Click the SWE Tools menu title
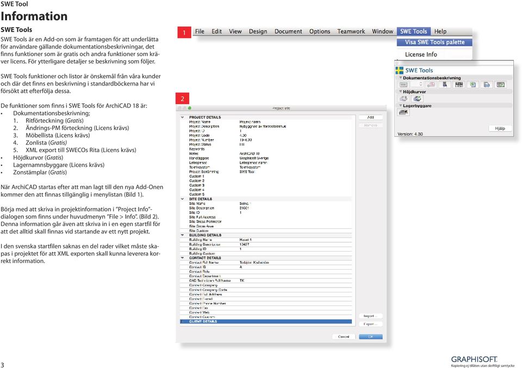Image resolution: width=522 pixels, height=368 pixels. 413,32
